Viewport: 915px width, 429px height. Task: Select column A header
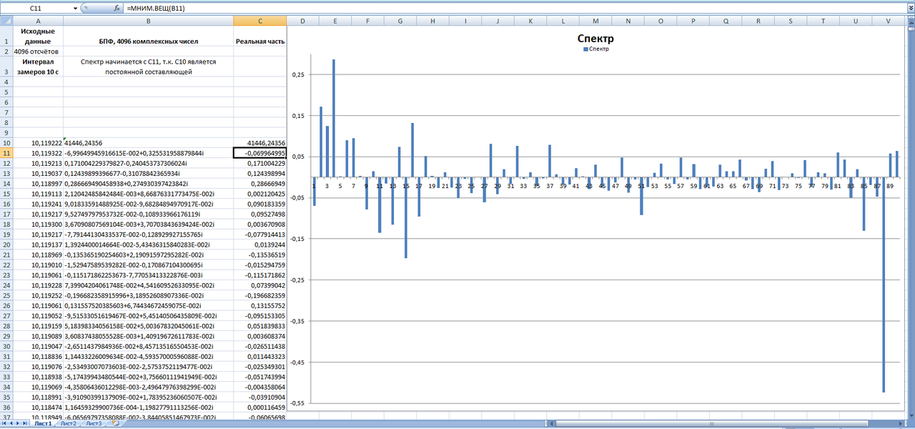pos(39,21)
